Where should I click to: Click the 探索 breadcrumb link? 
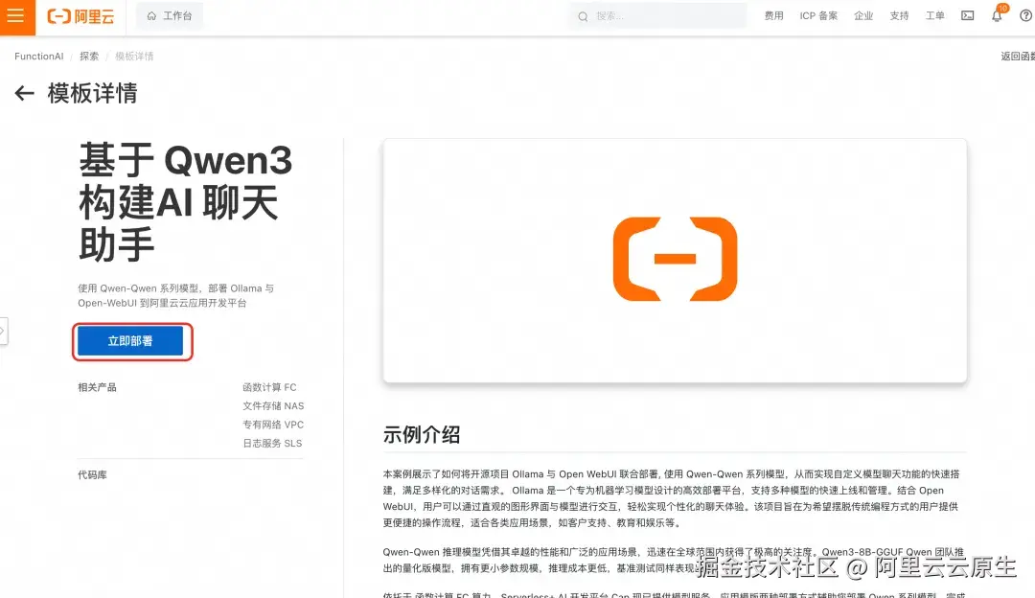coord(88,56)
